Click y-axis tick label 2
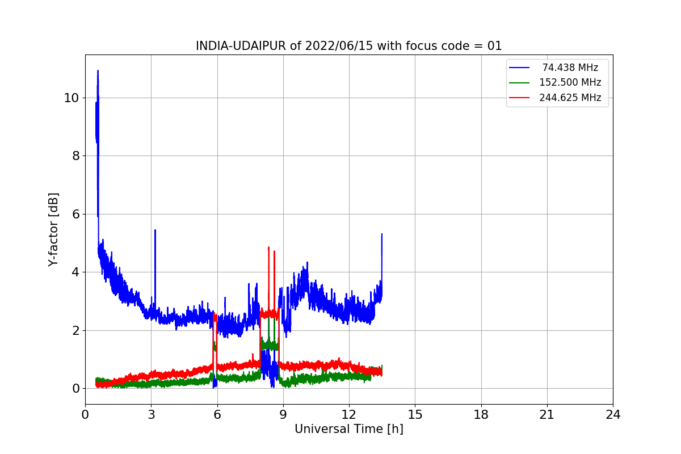The image size is (681, 454). [75, 330]
